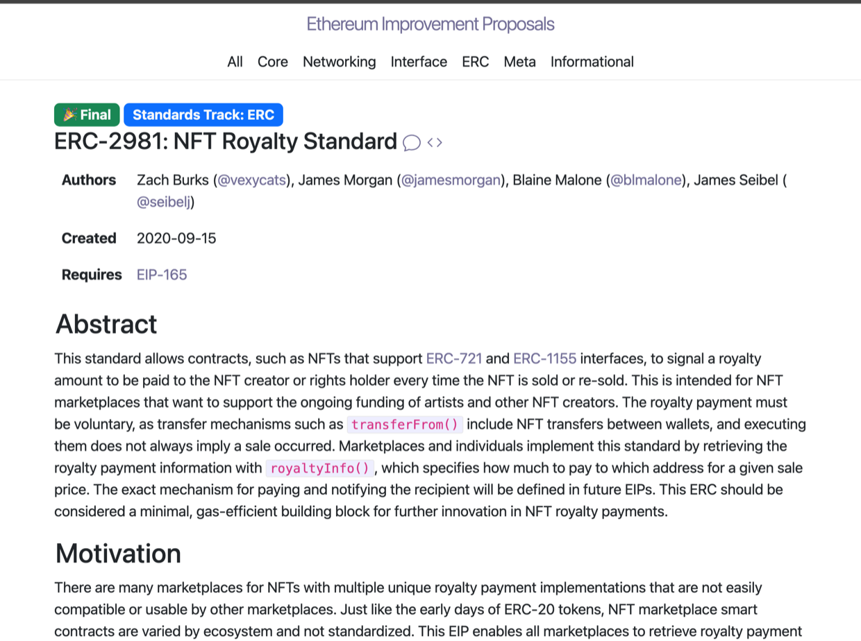Click the Authors label

[89, 180]
